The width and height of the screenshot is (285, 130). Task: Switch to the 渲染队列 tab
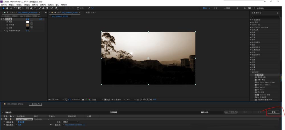point(36,104)
